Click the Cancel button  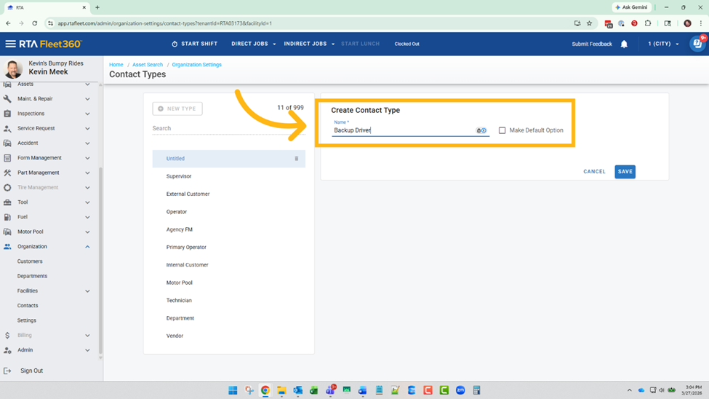[x=594, y=172]
